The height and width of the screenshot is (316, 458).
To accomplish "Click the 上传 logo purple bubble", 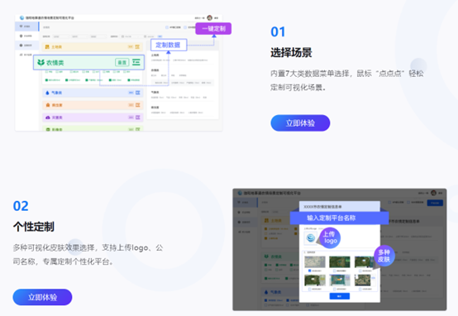I will click(x=330, y=237).
